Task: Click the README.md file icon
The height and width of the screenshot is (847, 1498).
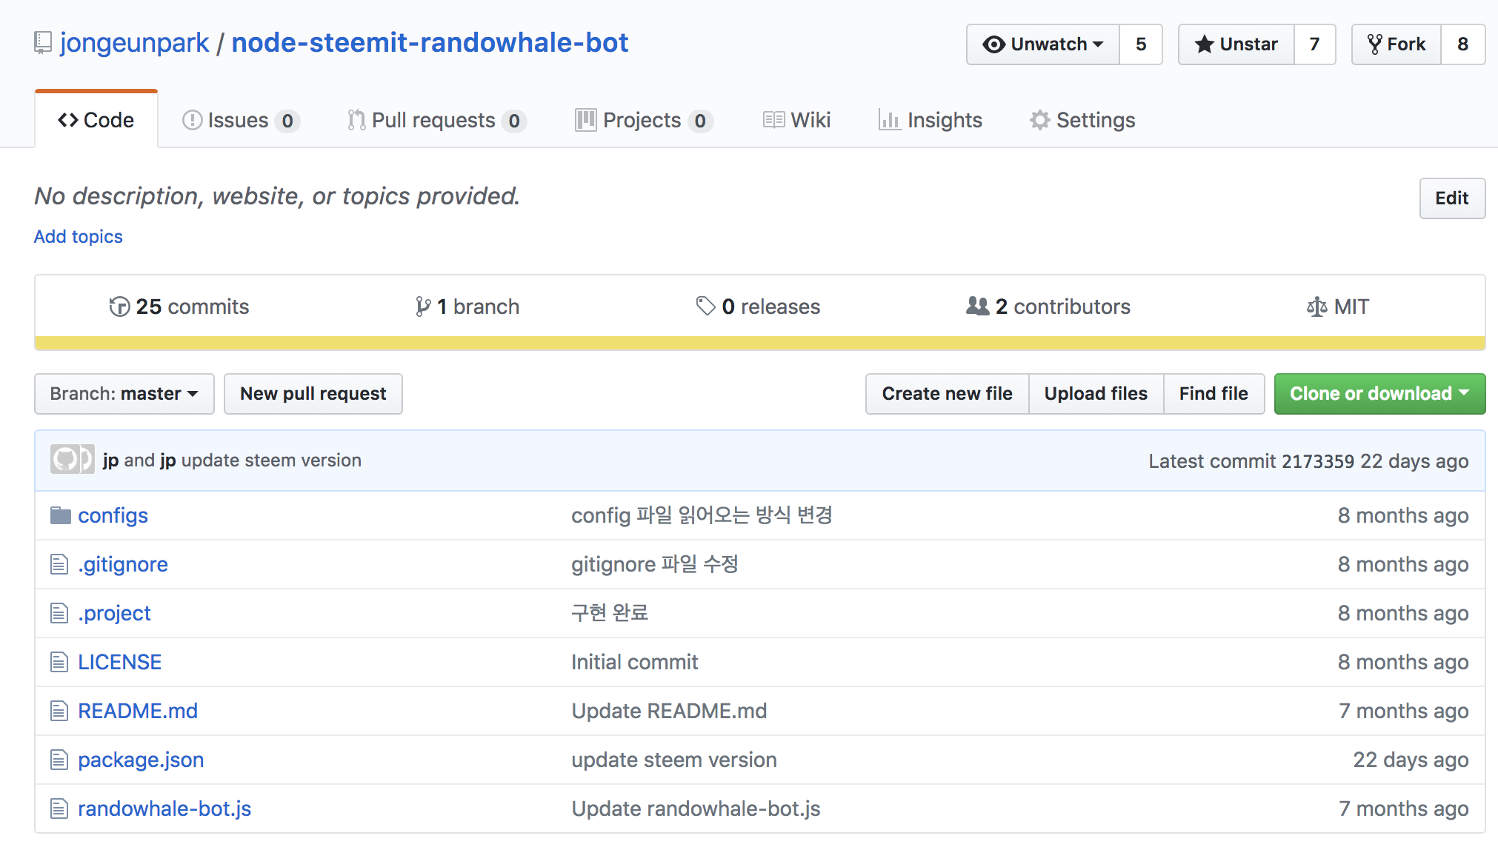Action: click(59, 711)
